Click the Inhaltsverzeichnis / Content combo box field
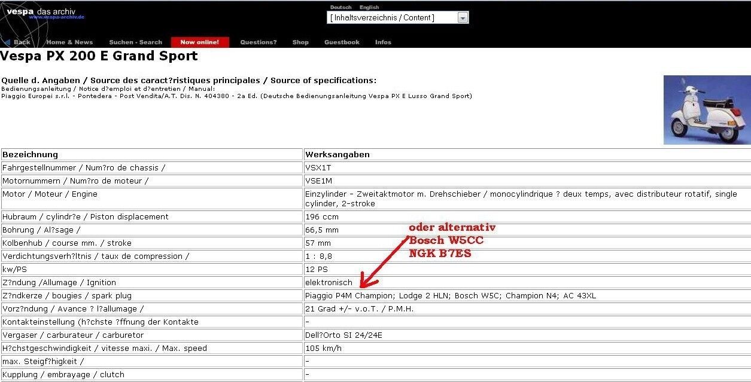 click(392, 18)
